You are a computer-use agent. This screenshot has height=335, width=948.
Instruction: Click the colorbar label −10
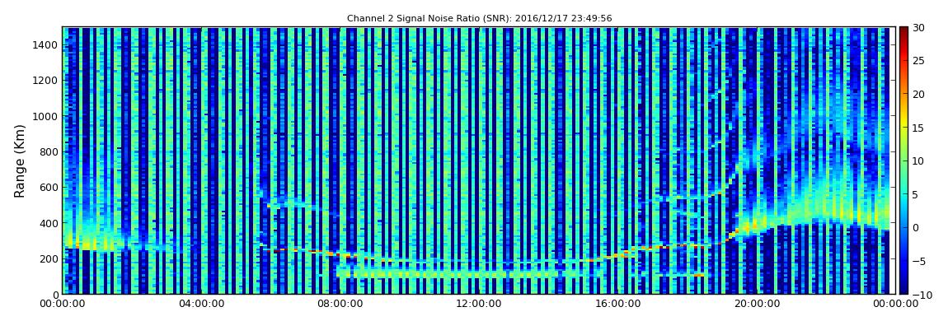coord(922,295)
